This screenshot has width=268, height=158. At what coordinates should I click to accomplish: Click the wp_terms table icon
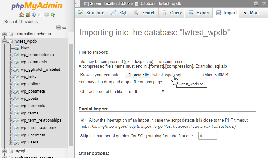click(17, 113)
